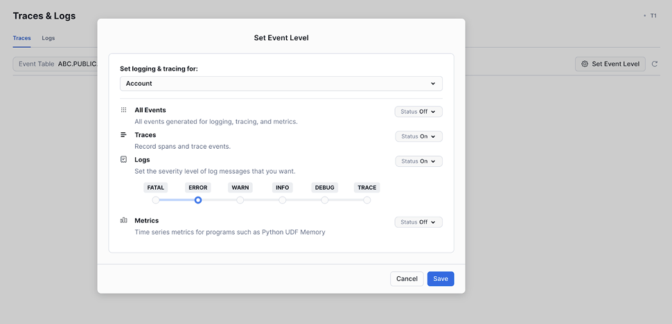
Task: Open the Logs Status On dropdown
Action: (x=418, y=161)
